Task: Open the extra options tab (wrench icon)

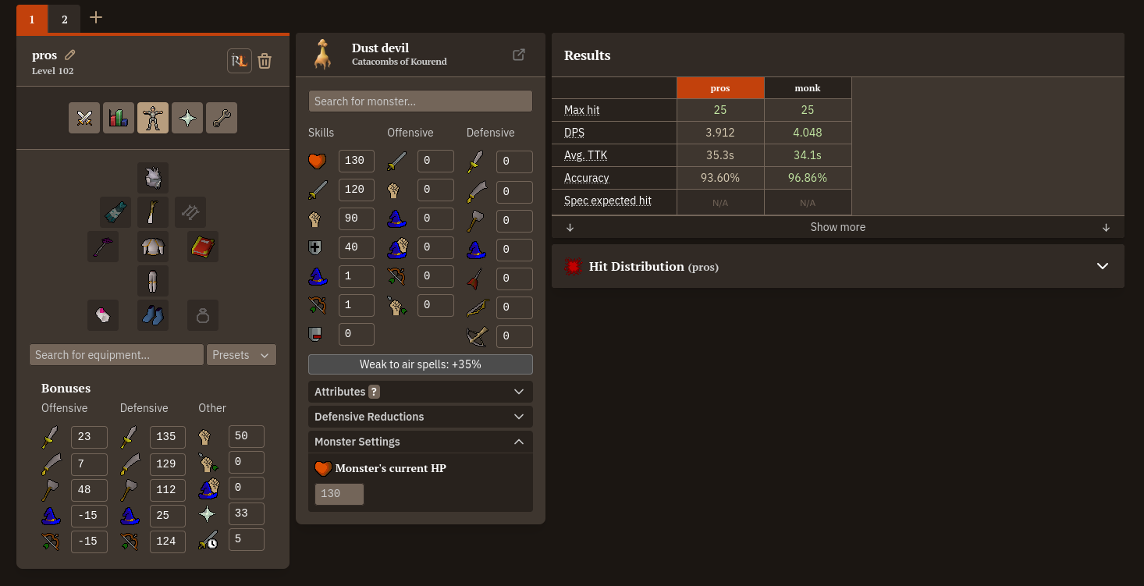Action: (222, 118)
